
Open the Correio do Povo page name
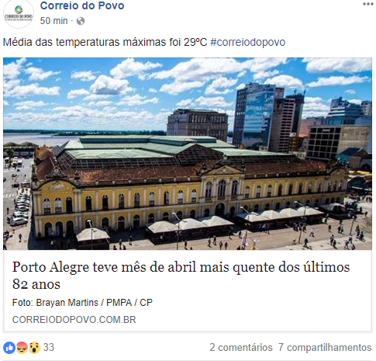click(x=82, y=5)
